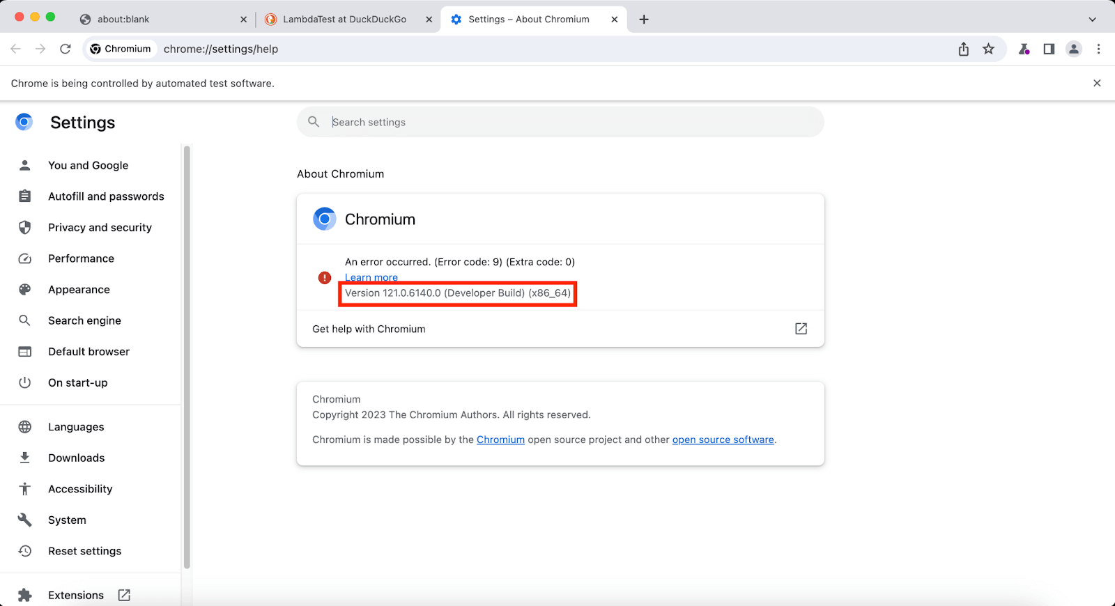Click the Learn more link
Viewport: 1115px width, 606px height.
(371, 277)
